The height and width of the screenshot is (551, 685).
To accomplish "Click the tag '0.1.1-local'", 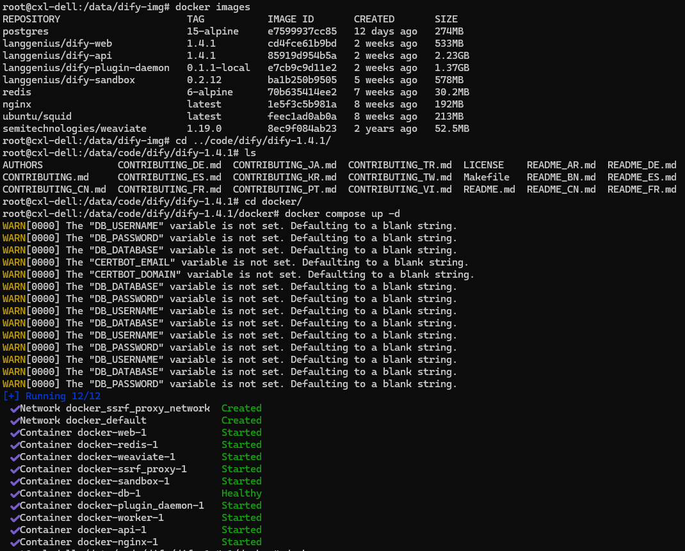I will coord(218,68).
